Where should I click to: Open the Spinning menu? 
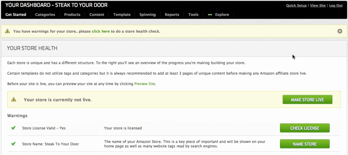pyautogui.click(x=148, y=15)
